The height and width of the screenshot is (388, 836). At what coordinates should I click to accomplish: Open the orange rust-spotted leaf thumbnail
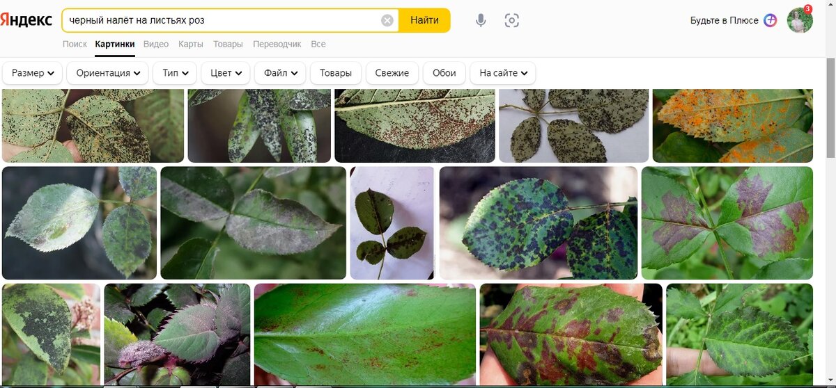(x=733, y=125)
